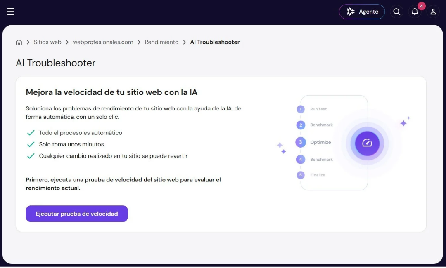The image size is (446, 268).
Task: Click paragraph starting Soluciona los problemas
Action: pos(133,113)
